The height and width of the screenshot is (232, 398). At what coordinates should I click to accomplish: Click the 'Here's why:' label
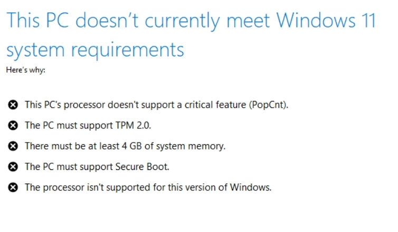26,69
